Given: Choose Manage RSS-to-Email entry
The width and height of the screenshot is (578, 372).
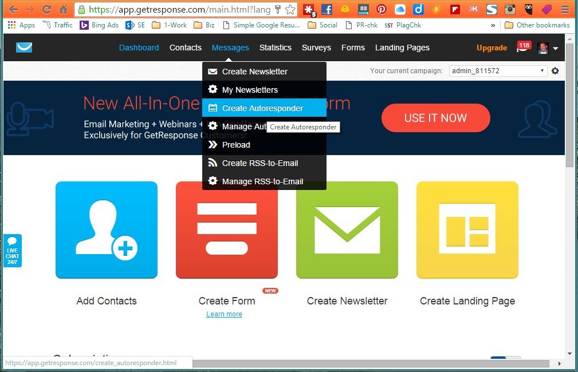Looking at the screenshot, I should [x=264, y=181].
